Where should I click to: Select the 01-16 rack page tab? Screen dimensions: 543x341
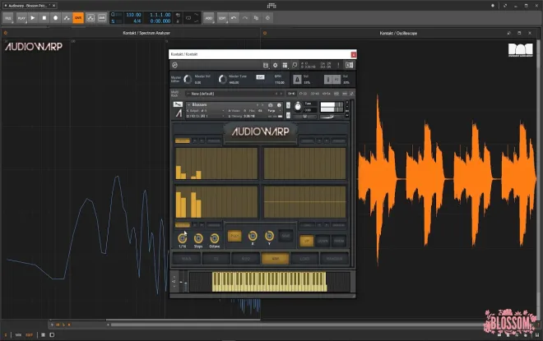click(291, 94)
